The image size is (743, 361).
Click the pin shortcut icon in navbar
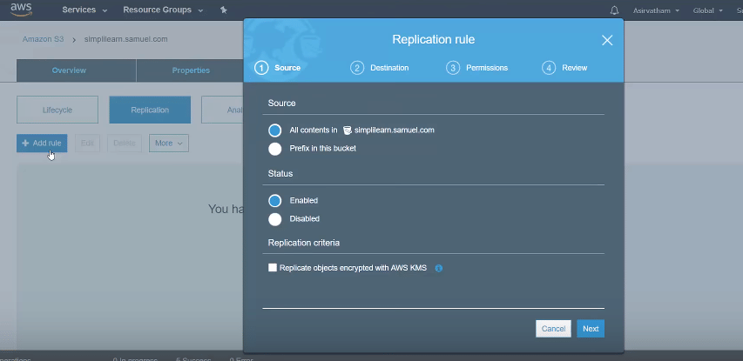pos(224,10)
